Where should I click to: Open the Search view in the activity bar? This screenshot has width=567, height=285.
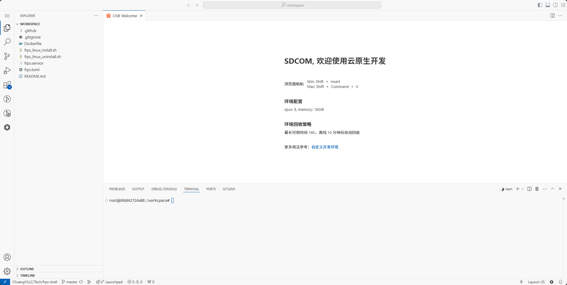[x=7, y=42]
